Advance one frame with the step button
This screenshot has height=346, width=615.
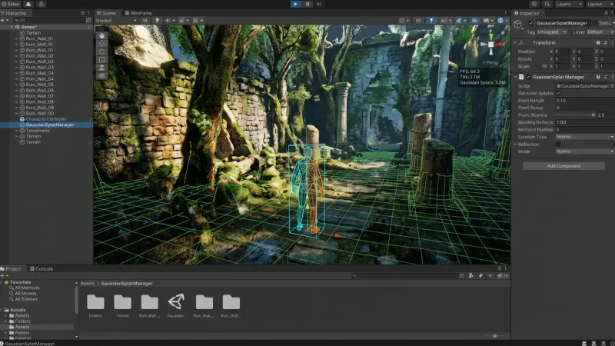[319, 4]
